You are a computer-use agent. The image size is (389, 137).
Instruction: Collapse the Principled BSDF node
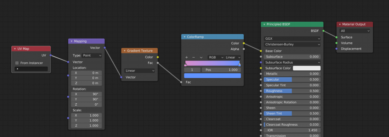tap(264, 25)
